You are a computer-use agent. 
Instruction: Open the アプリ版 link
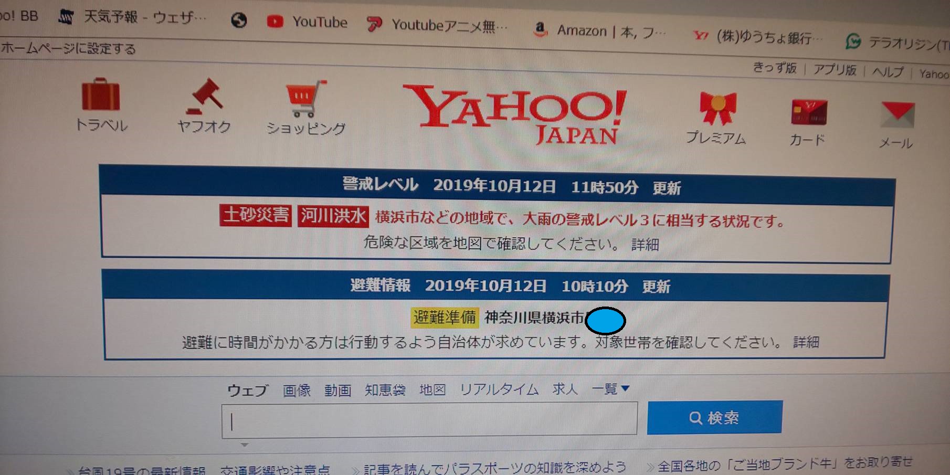pyautogui.click(x=835, y=69)
